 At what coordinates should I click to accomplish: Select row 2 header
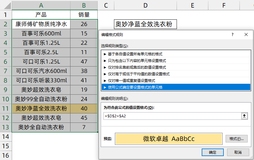click(6, 24)
